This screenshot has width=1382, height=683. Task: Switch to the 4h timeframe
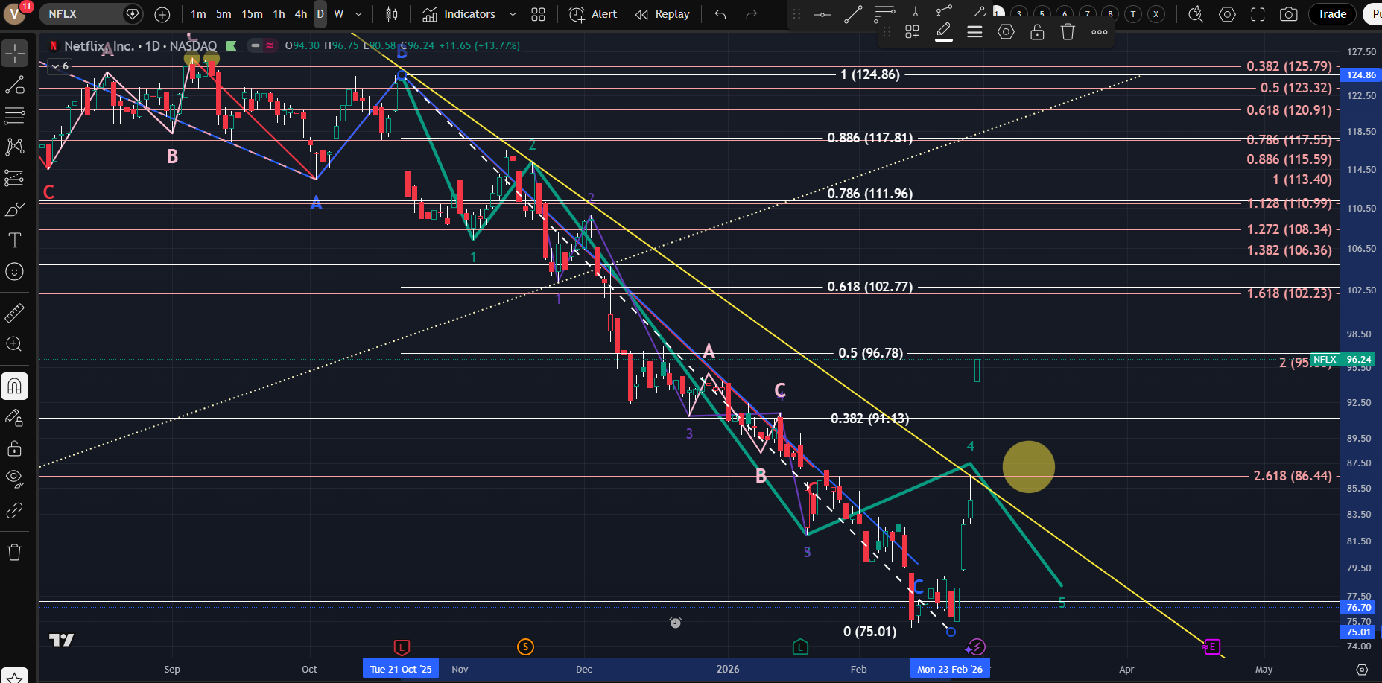tap(300, 14)
